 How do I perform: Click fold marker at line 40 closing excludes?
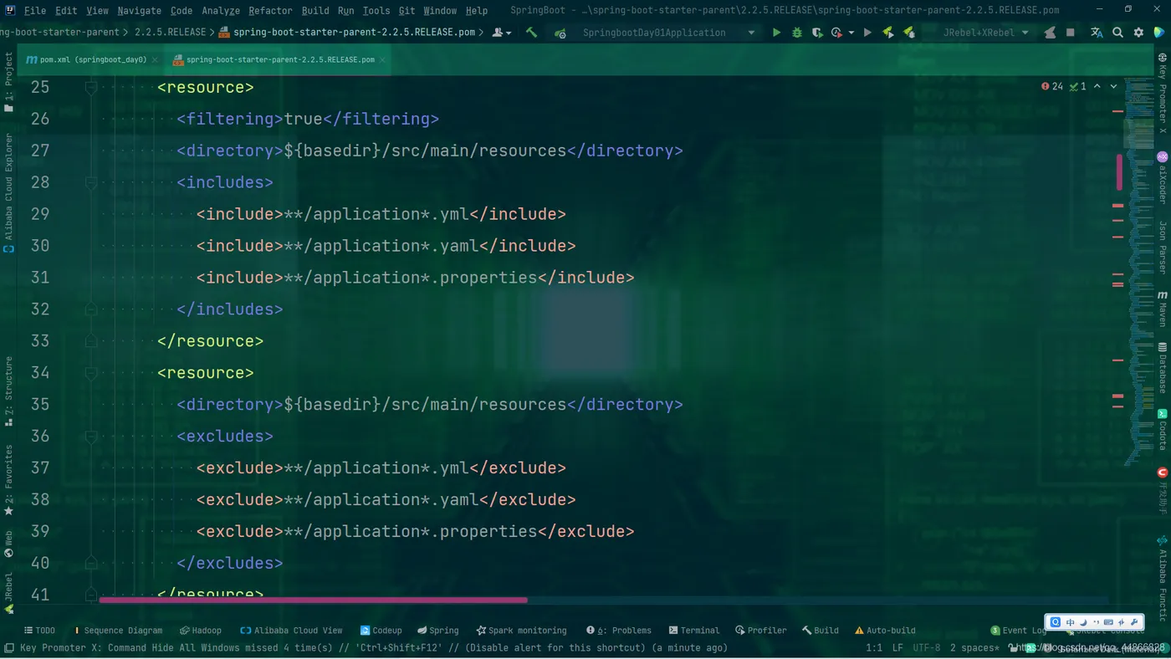pyautogui.click(x=91, y=563)
